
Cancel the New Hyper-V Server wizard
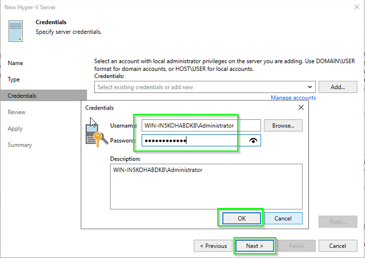[338, 246]
